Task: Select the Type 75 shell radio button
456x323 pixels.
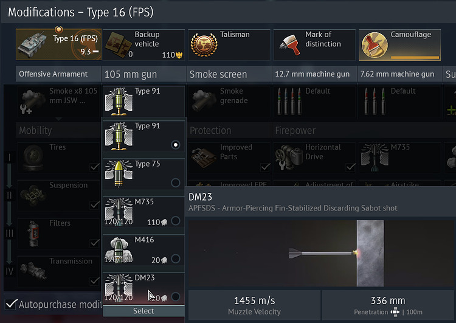Action: tap(175, 182)
